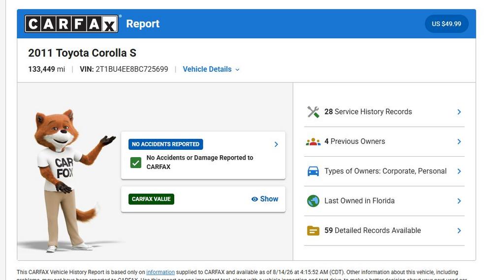Click the US $49.99 price button

pyautogui.click(x=446, y=24)
